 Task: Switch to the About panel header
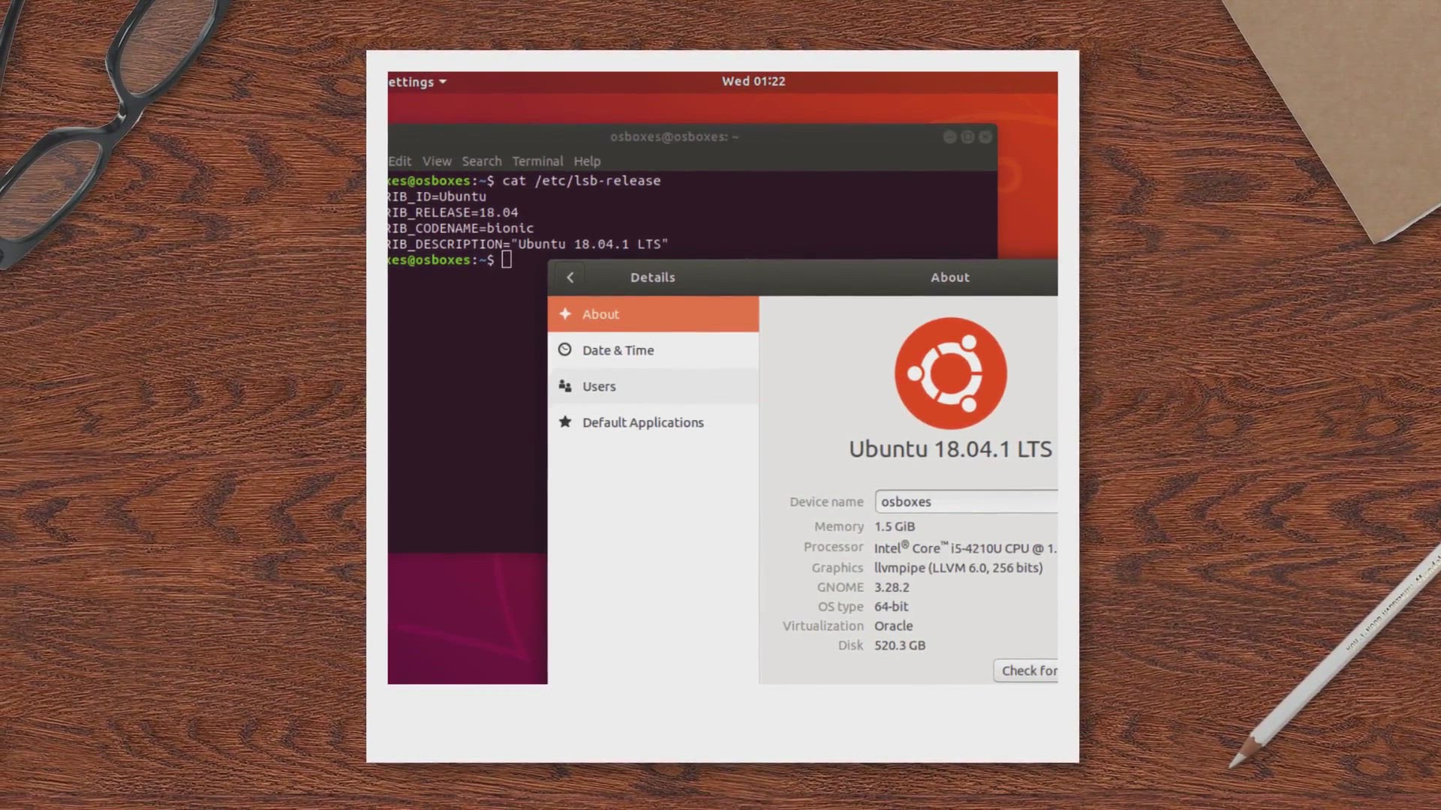click(950, 277)
